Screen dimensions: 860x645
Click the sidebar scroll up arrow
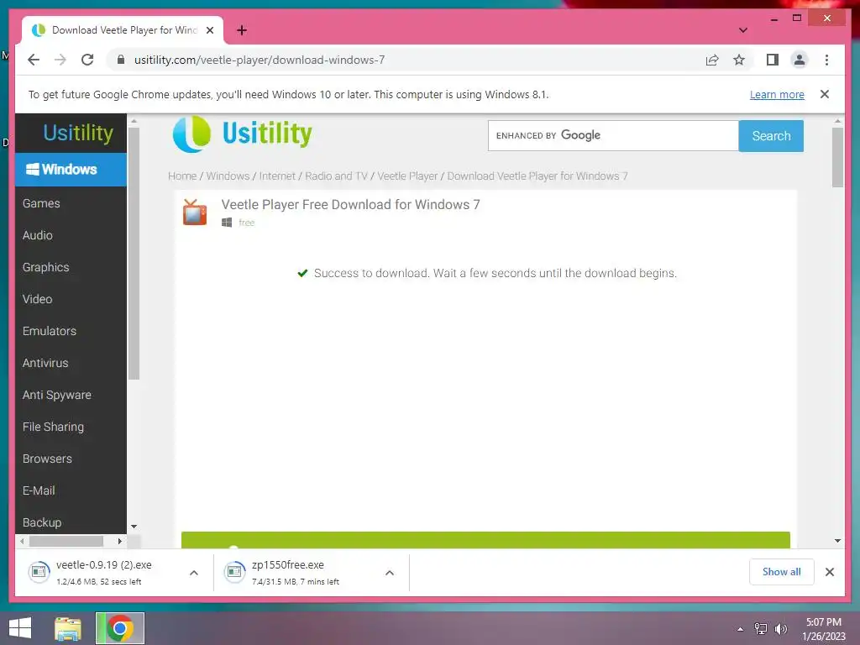134,121
